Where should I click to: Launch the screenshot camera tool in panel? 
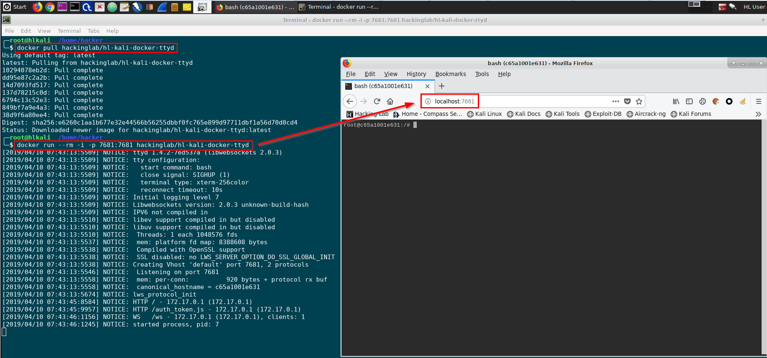click(202, 7)
